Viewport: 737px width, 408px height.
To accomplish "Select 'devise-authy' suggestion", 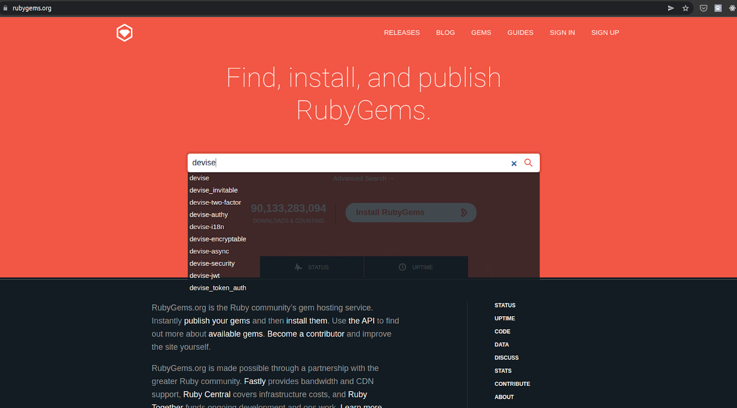I will click(x=209, y=214).
